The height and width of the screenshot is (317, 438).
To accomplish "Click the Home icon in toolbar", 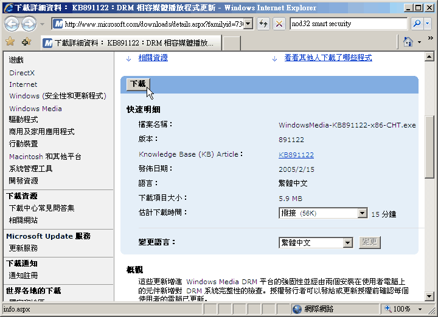I will point(408,42).
